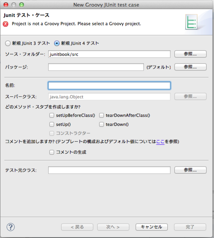This screenshot has width=214, height=238.
Task: Click into the パッケージ input field
Action: (96, 67)
